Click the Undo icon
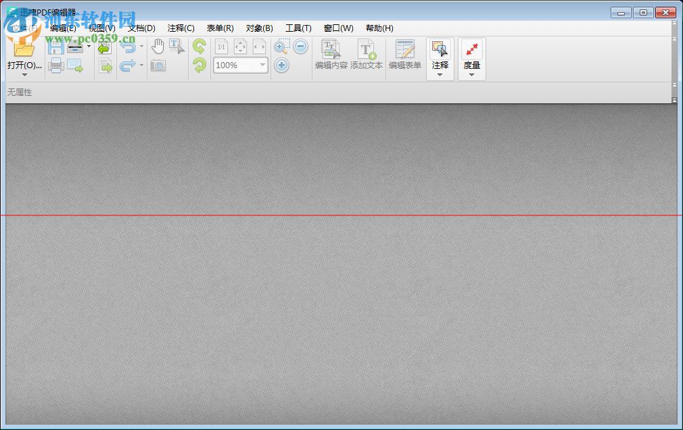The height and width of the screenshot is (430, 683). (128, 46)
